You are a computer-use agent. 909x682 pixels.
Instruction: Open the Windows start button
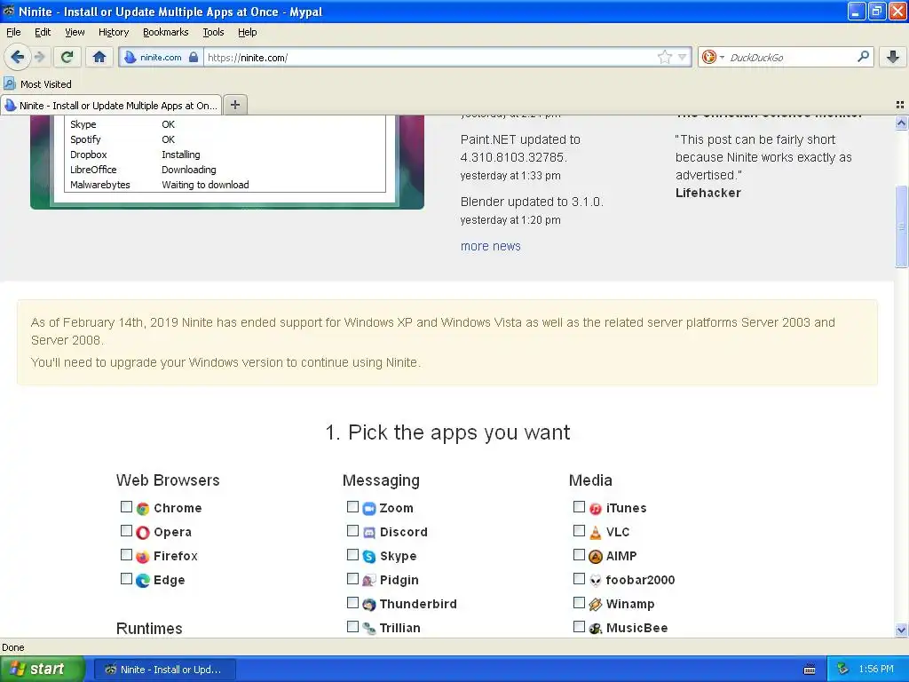(x=42, y=670)
